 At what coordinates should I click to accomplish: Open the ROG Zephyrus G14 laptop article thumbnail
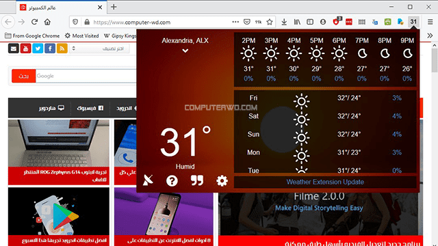pyautogui.click(x=59, y=143)
